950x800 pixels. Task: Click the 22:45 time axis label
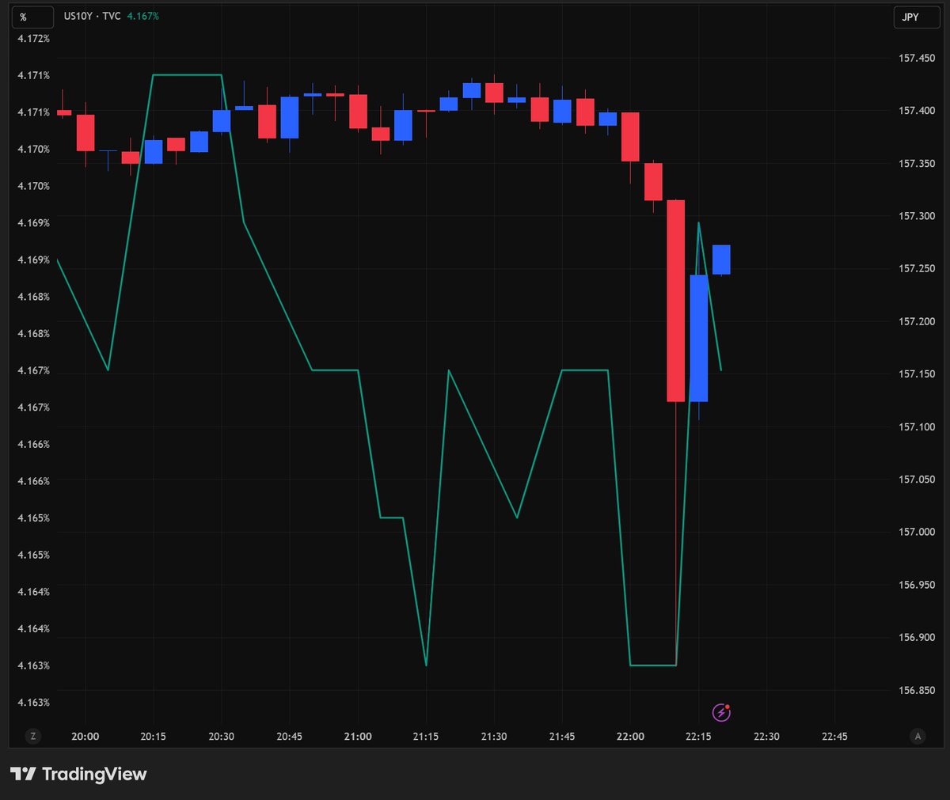coord(834,737)
